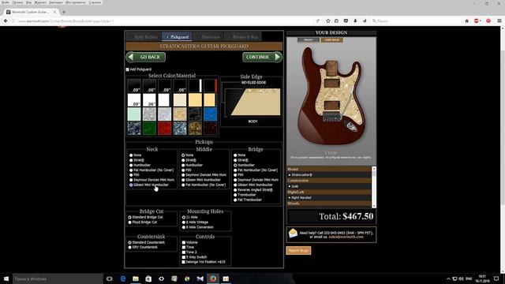Email the sales@warmoth.com link

tap(346, 237)
